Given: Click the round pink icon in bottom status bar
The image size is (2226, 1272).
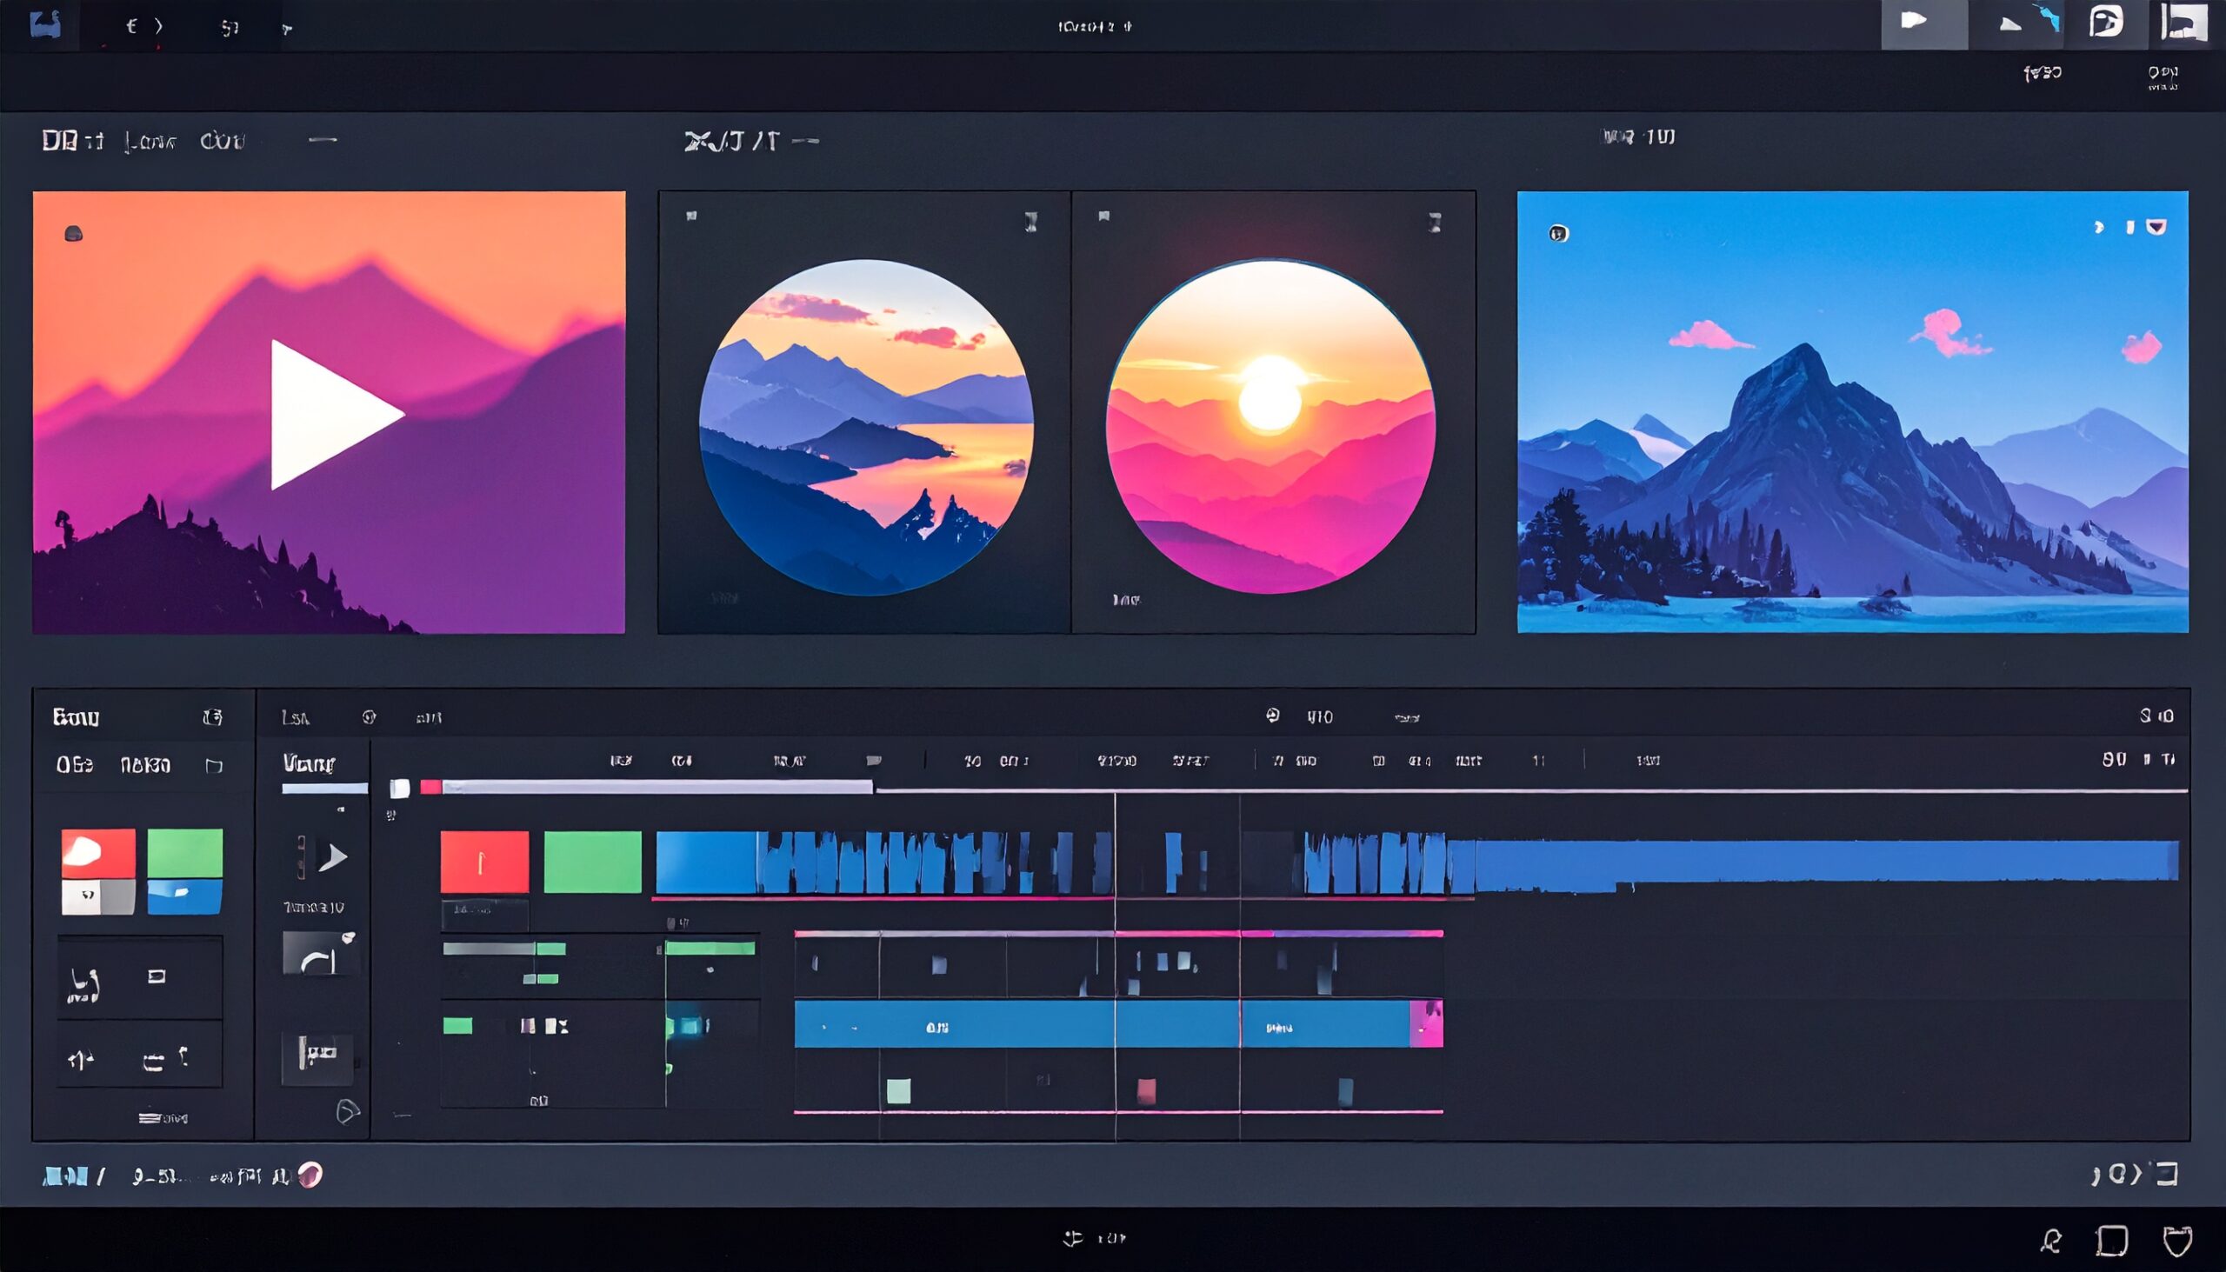Looking at the screenshot, I should click(310, 1175).
